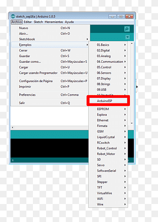Choose Nuevo from Archivo menu
Screen dimensions: 158x222
point(50,28)
